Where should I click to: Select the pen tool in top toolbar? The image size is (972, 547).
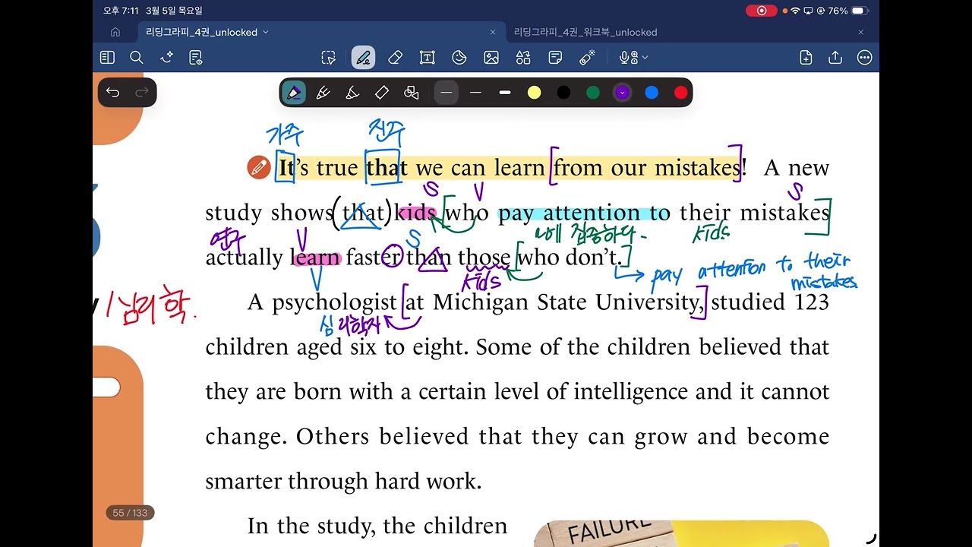click(x=363, y=58)
